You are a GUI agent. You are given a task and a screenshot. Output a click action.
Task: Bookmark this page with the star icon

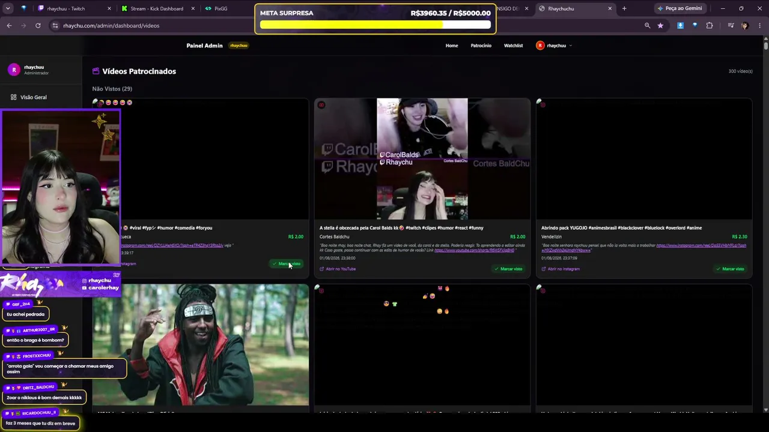pyautogui.click(x=660, y=26)
